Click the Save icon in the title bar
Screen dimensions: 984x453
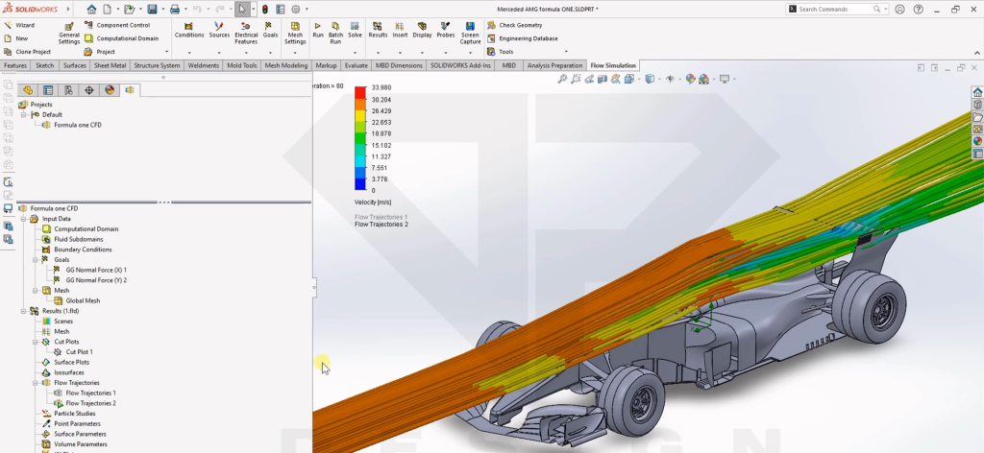pyautogui.click(x=152, y=9)
